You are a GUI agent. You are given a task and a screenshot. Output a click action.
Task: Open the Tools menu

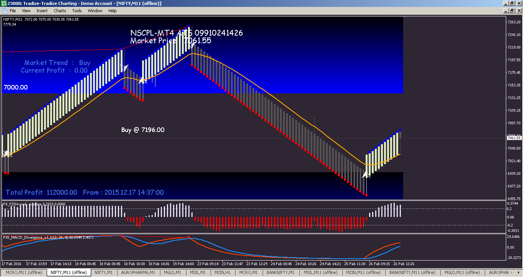click(77, 11)
